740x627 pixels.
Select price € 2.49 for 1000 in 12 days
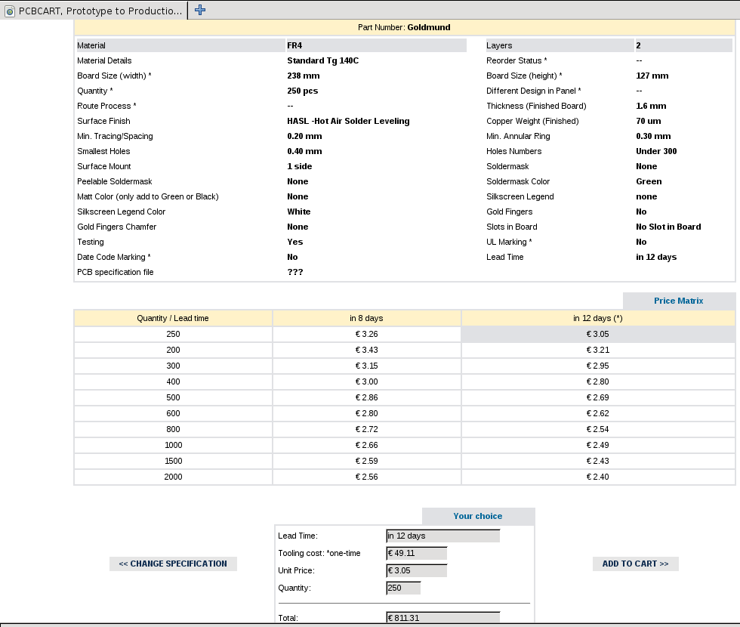pos(598,445)
